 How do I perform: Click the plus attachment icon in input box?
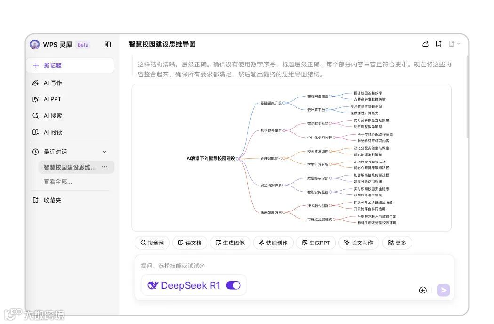pos(423,290)
